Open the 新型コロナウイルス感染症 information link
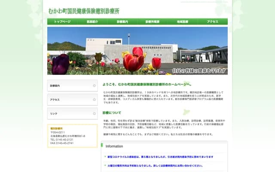 [160, 157]
